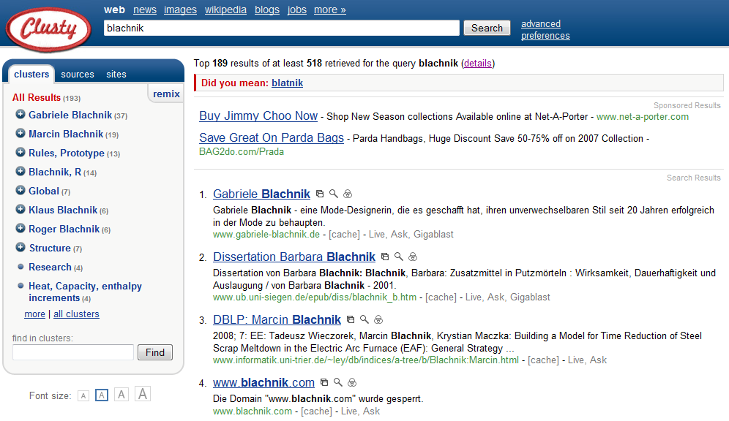Switch to the sources tab
The image size is (729, 421).
pos(77,75)
